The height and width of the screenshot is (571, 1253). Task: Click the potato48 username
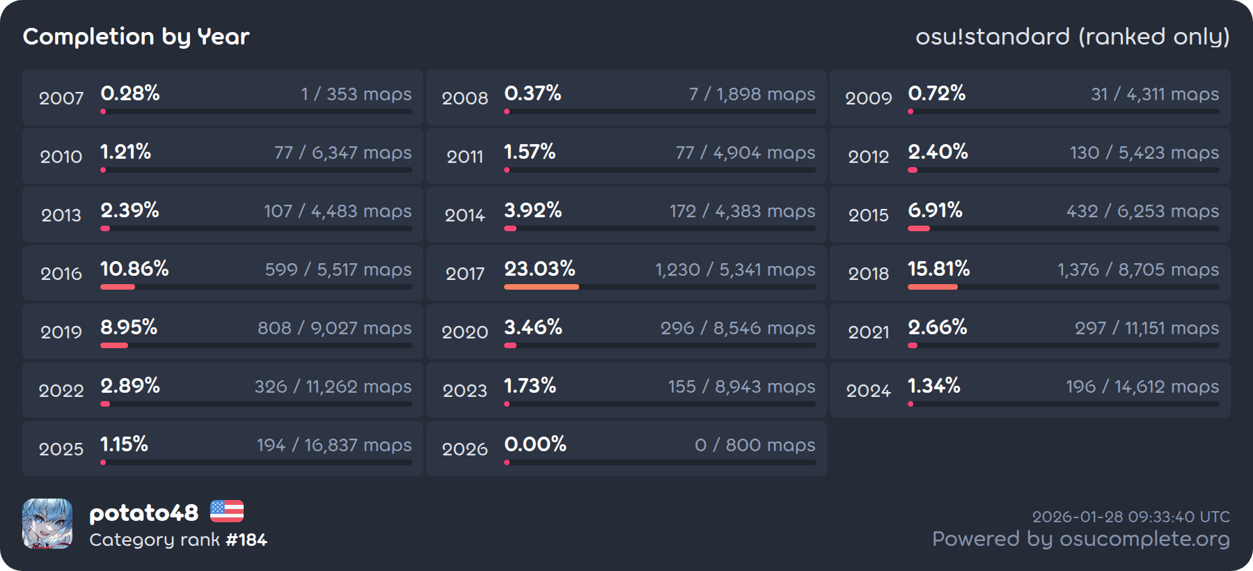(143, 513)
